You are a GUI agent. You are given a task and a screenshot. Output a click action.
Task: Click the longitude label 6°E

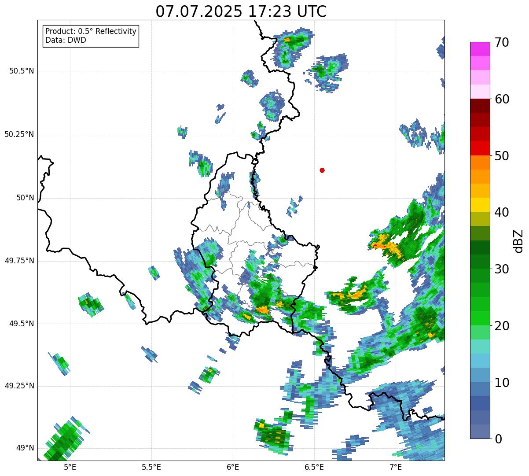pyautogui.click(x=233, y=467)
